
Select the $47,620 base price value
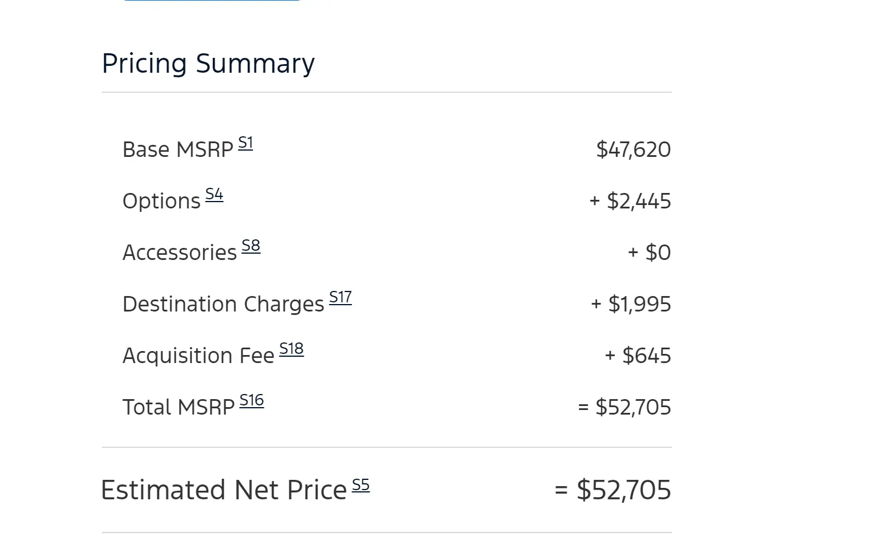pyautogui.click(x=633, y=150)
